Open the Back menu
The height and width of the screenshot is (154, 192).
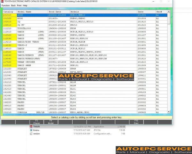click(x=13, y=5)
